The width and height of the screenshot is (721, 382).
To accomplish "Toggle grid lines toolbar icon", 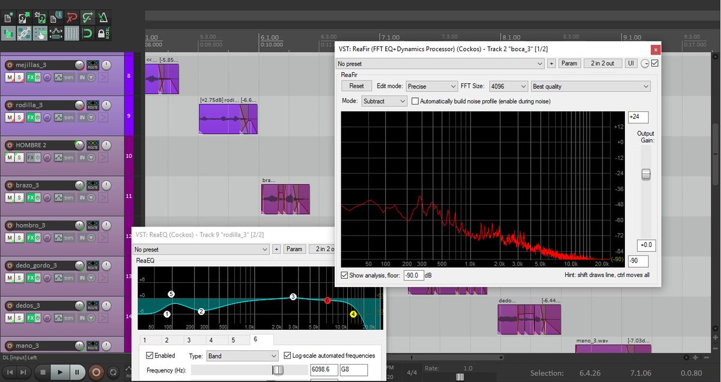I will [x=71, y=33].
